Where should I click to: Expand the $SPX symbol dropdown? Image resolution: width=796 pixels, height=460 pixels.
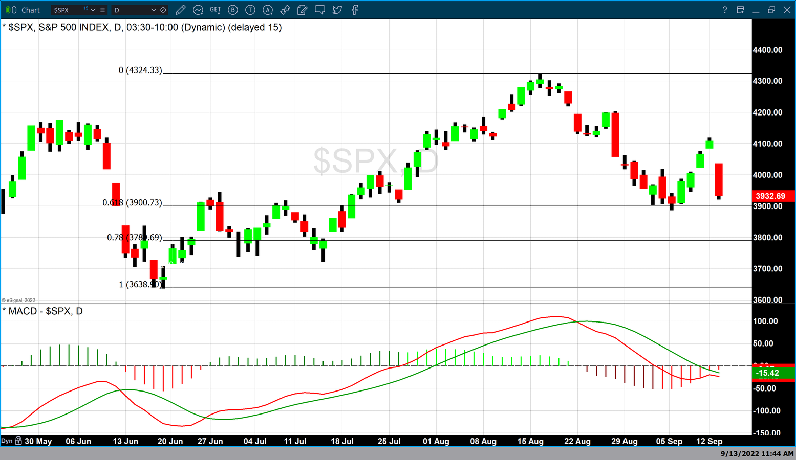(93, 10)
